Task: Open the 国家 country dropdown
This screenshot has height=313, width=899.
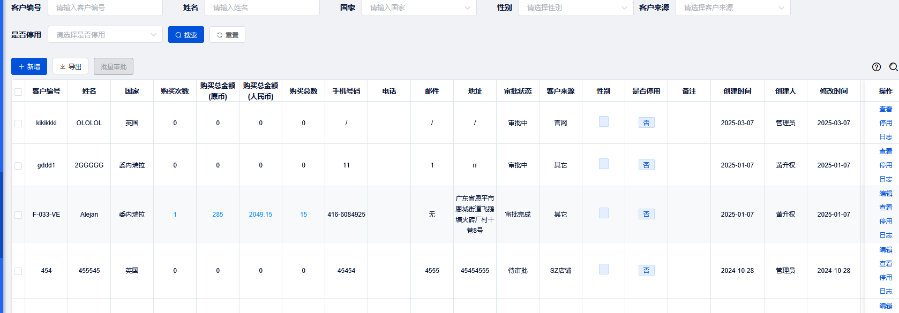Action: 419,8
